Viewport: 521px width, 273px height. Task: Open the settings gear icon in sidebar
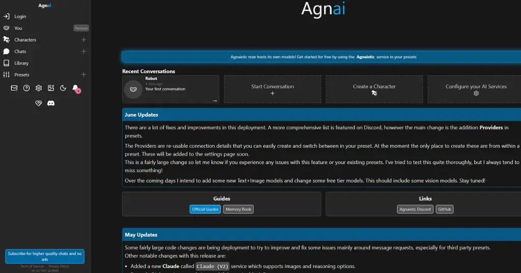[x=39, y=88]
